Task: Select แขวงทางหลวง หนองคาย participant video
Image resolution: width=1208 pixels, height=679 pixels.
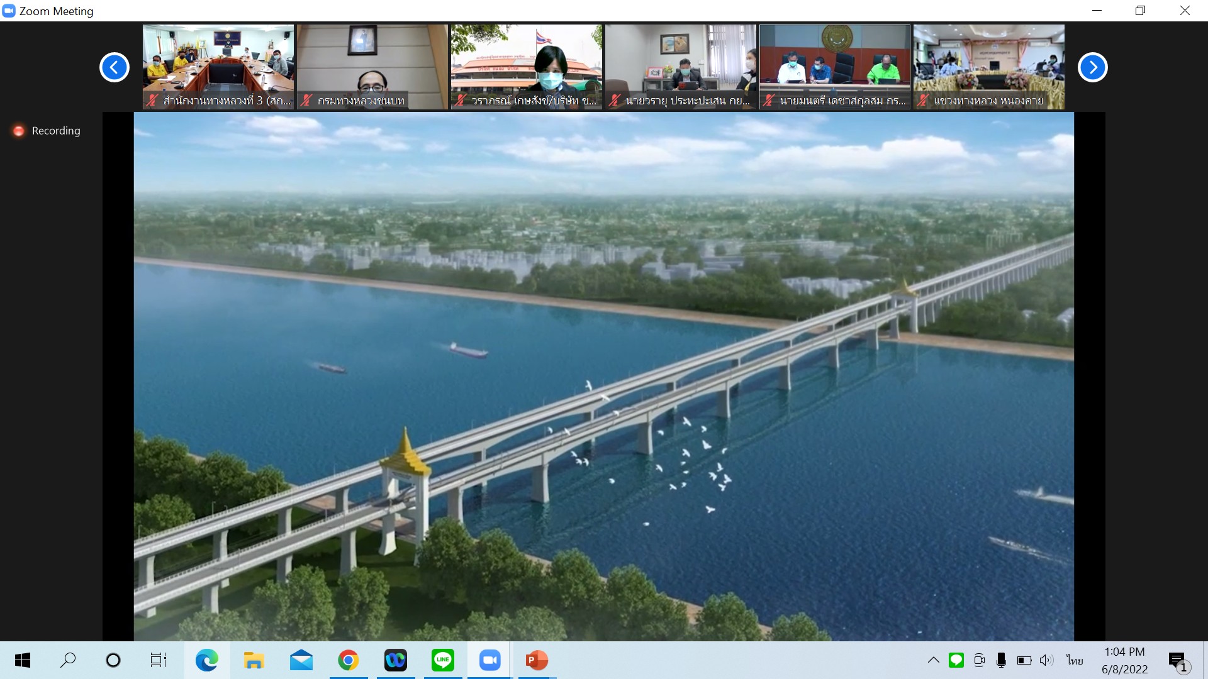Action: (988, 67)
